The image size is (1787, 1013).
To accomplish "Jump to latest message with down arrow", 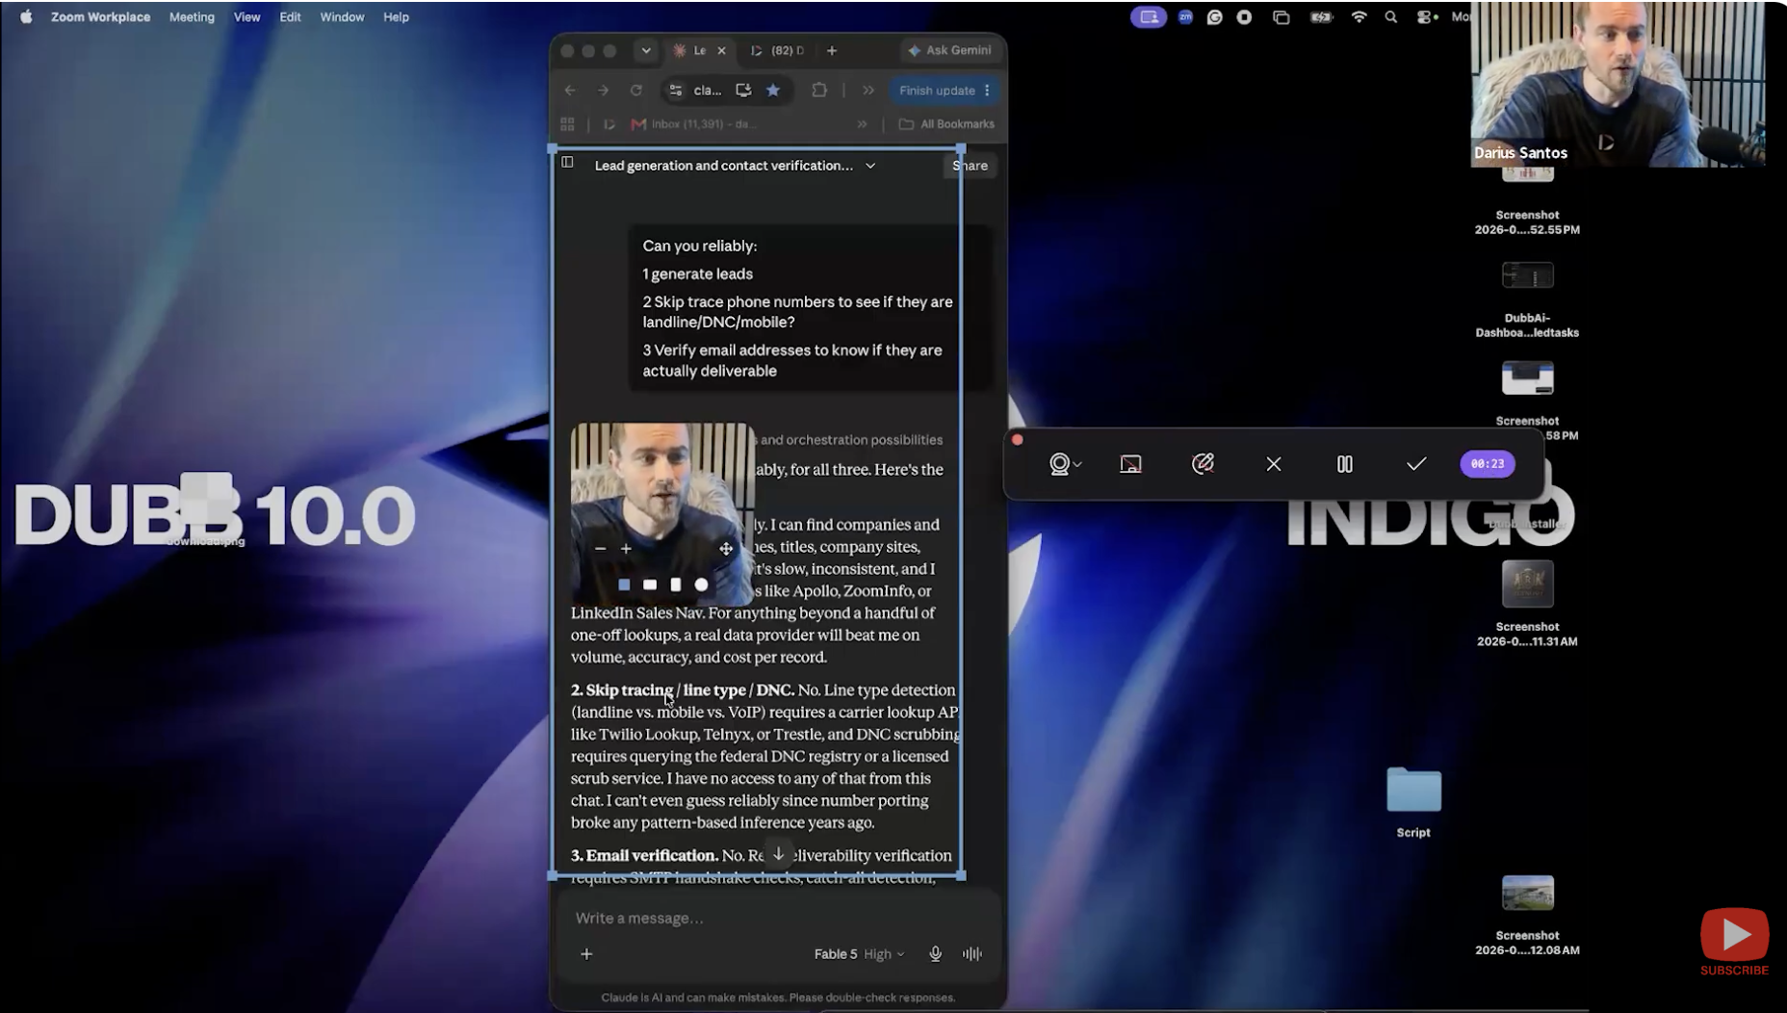I will [778, 854].
